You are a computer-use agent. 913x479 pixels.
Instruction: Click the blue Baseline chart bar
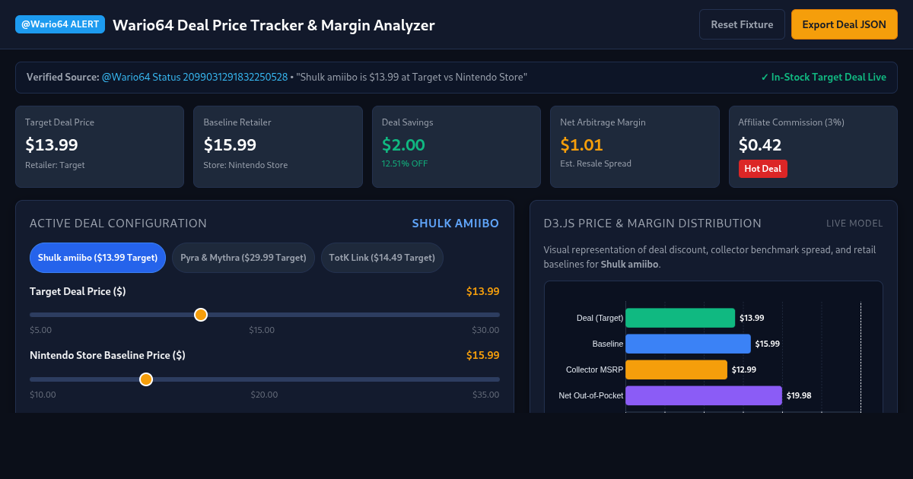[688, 344]
